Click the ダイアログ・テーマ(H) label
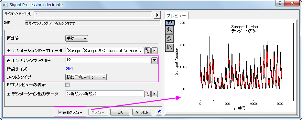Viewport: 302px width, 120px height. click(x=17, y=14)
